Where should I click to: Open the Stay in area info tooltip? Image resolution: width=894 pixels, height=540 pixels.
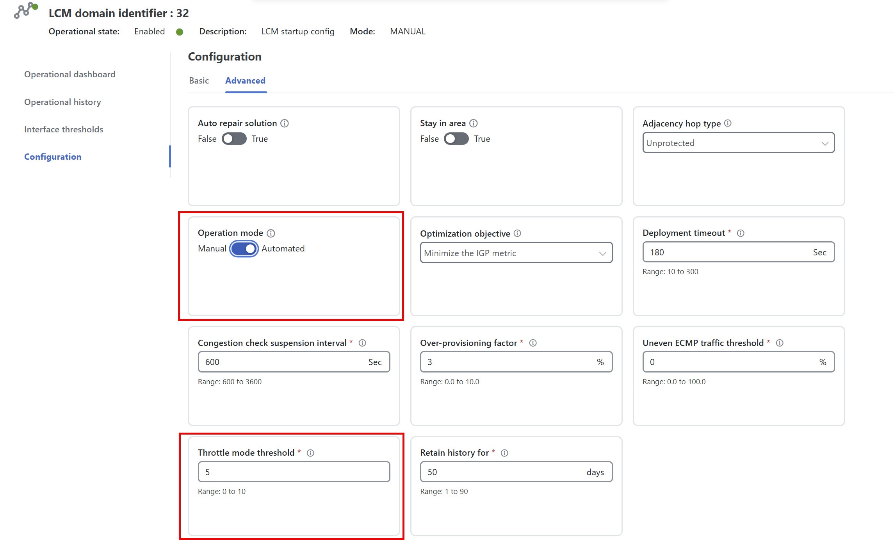coord(474,123)
